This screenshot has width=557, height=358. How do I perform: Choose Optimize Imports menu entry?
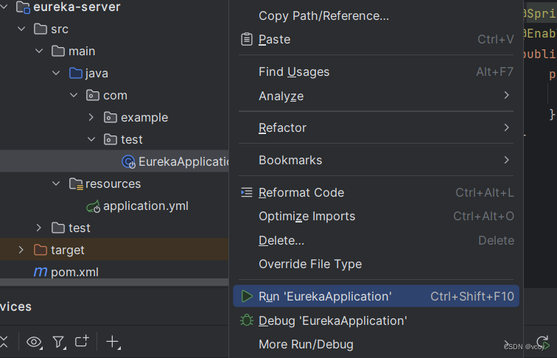[x=376, y=217]
